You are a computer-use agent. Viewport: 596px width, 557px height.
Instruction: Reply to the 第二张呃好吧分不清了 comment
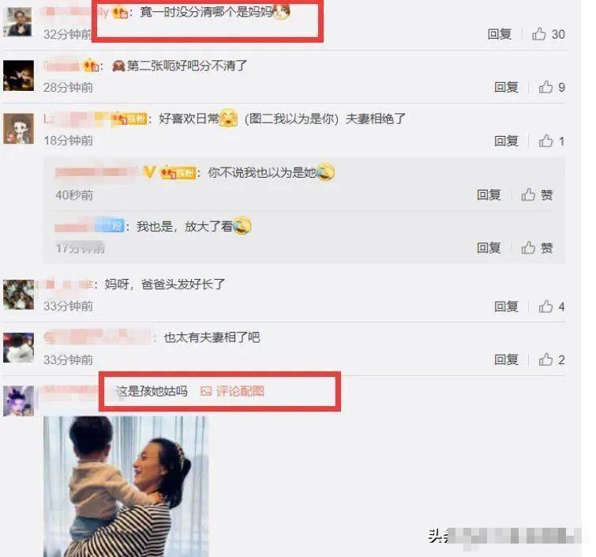[506, 87]
